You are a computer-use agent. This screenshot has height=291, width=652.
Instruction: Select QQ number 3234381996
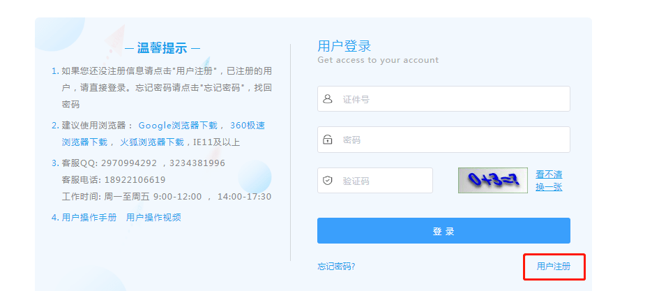click(197, 163)
